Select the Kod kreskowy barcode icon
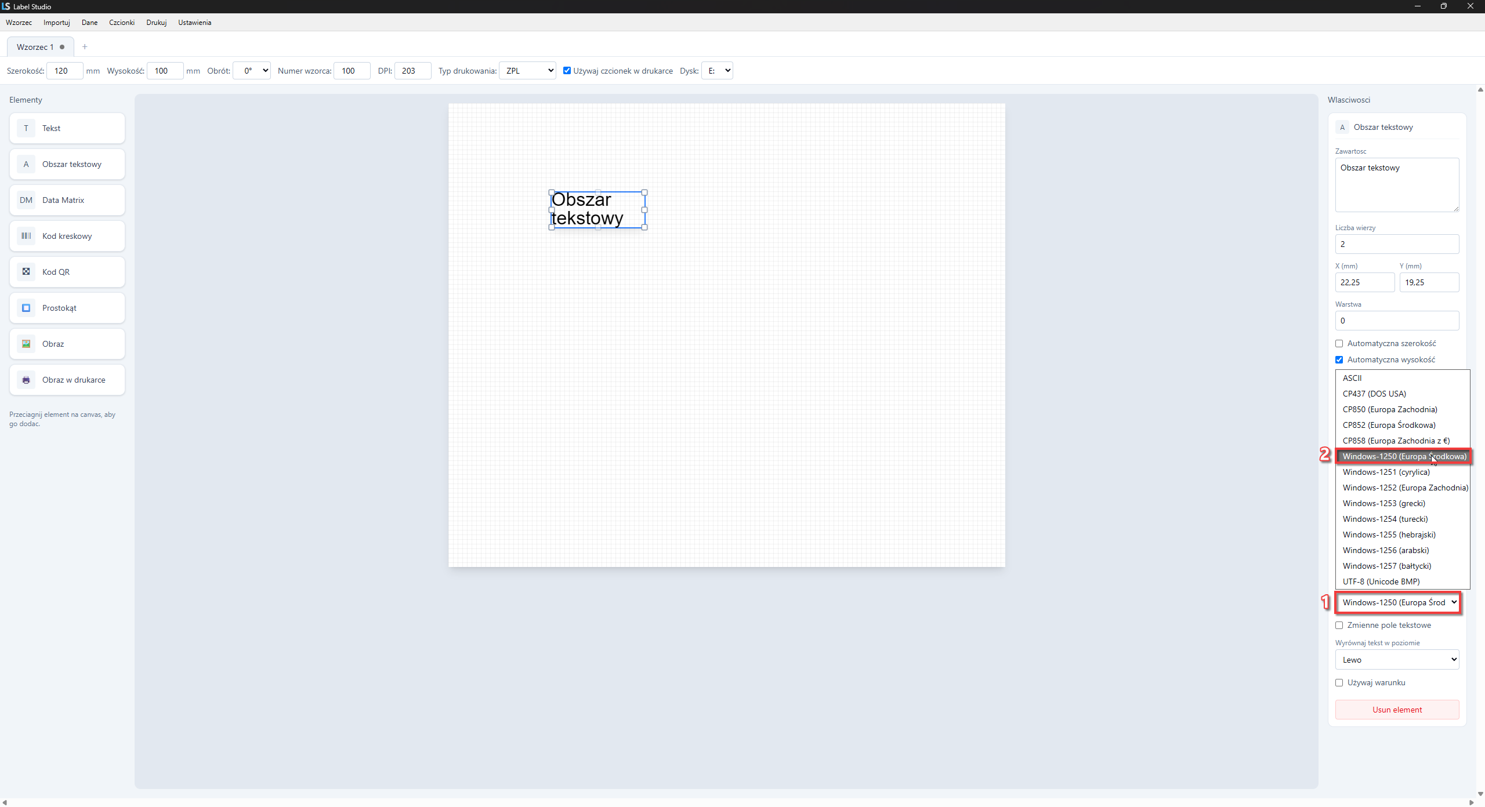 click(26, 236)
